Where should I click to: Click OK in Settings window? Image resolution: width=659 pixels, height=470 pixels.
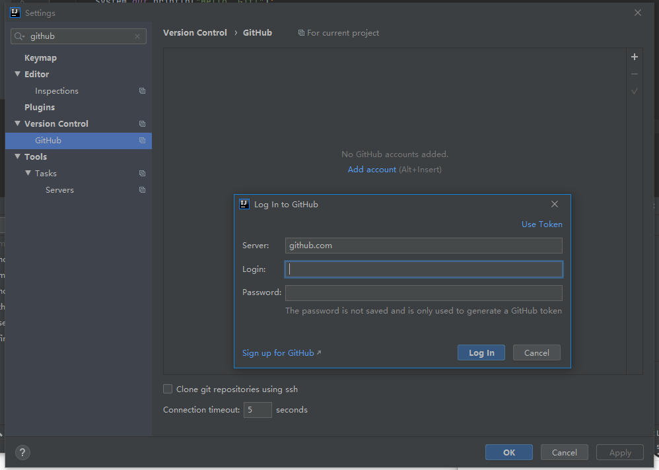(x=509, y=452)
